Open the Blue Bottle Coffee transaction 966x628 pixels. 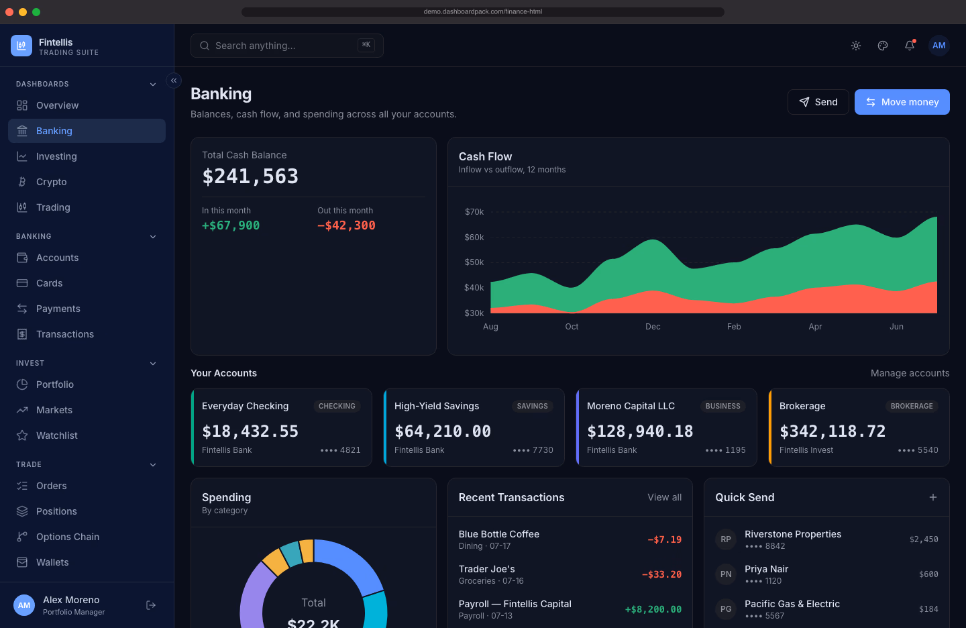570,539
